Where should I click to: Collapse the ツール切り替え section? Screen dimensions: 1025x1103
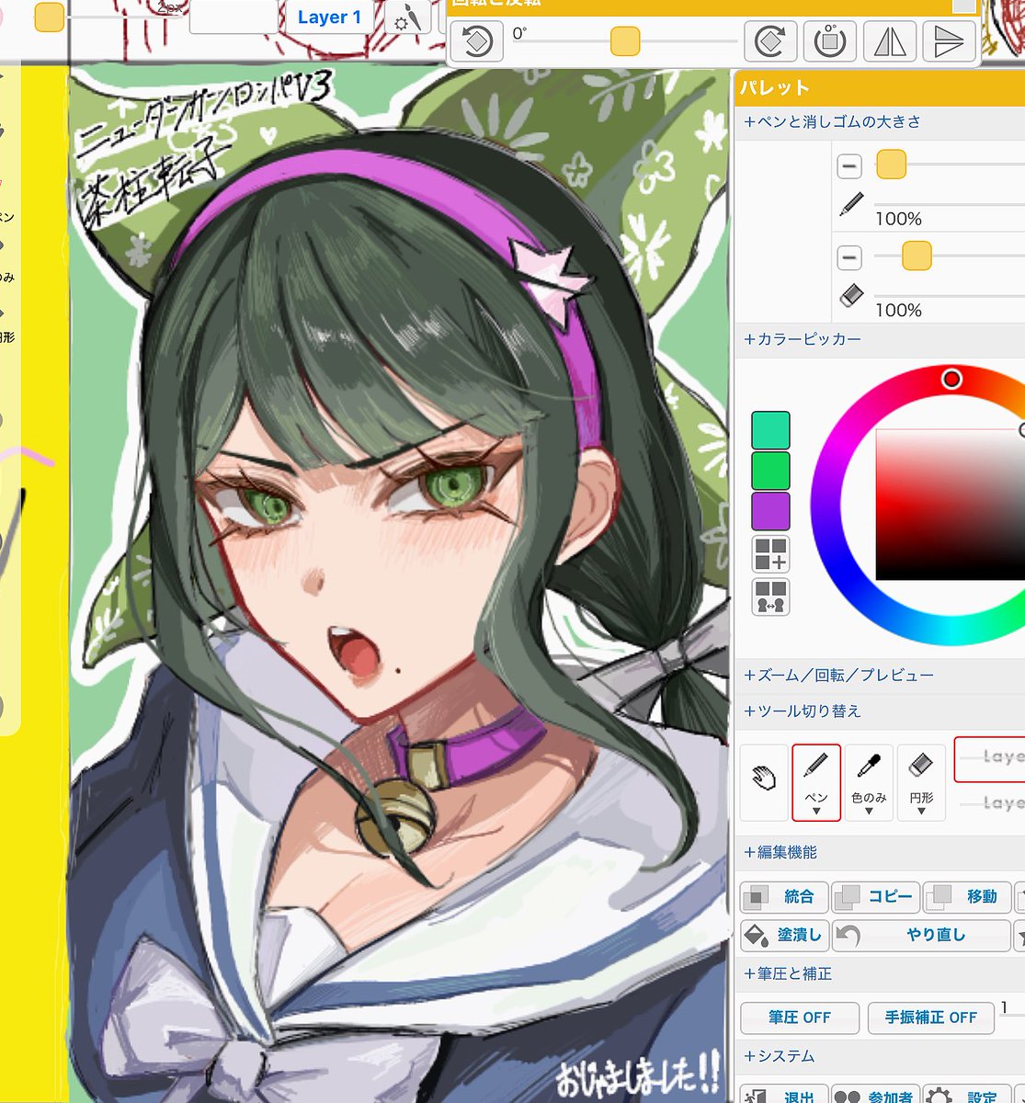pos(803,711)
